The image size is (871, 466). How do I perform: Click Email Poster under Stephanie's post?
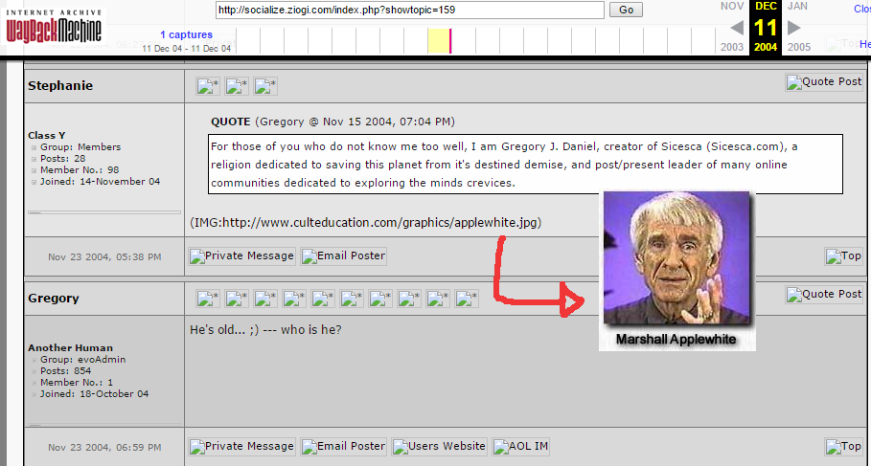344,256
